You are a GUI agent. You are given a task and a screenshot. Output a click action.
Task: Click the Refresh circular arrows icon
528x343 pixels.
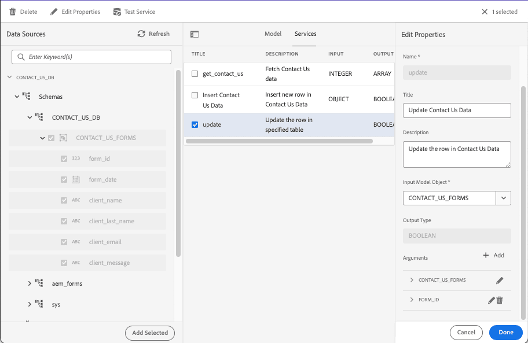(x=141, y=34)
